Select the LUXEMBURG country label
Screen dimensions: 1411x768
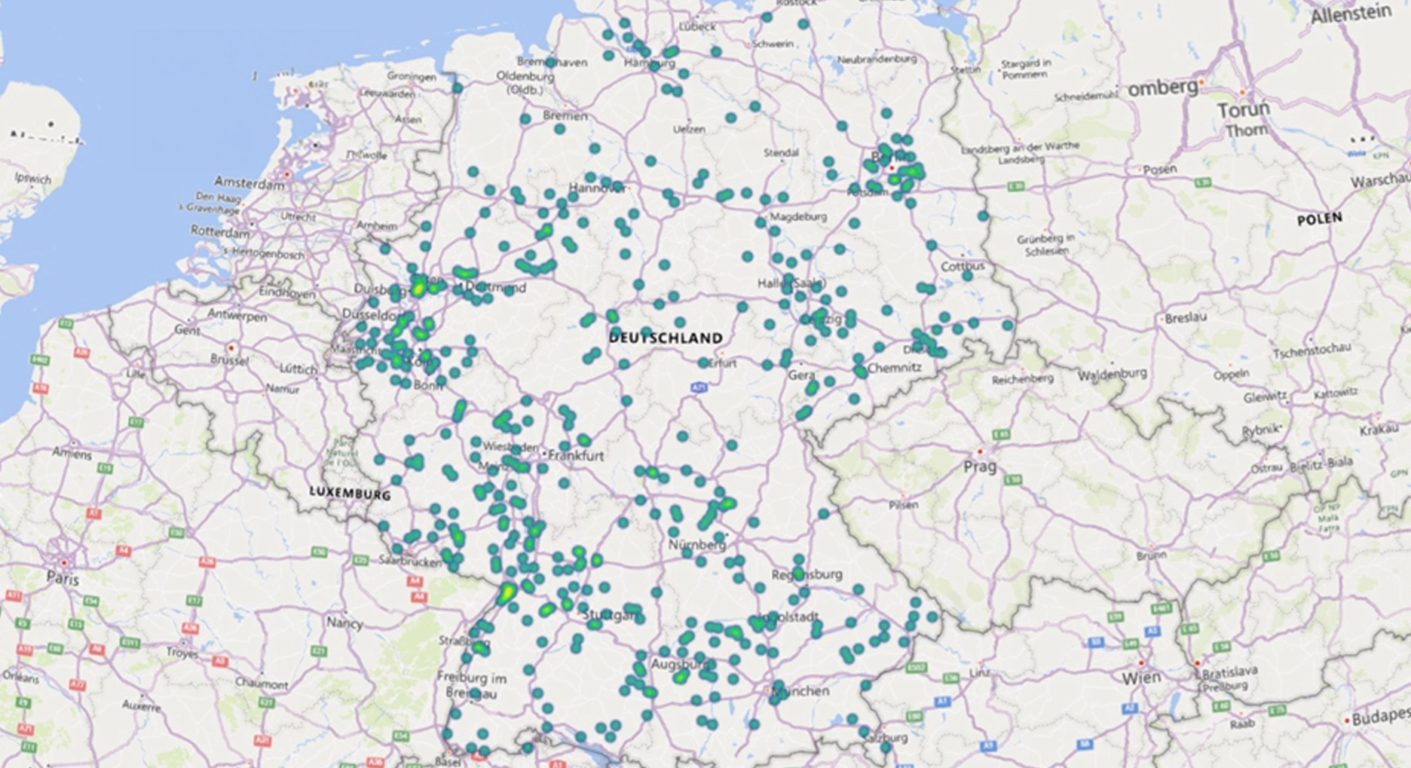point(350,494)
